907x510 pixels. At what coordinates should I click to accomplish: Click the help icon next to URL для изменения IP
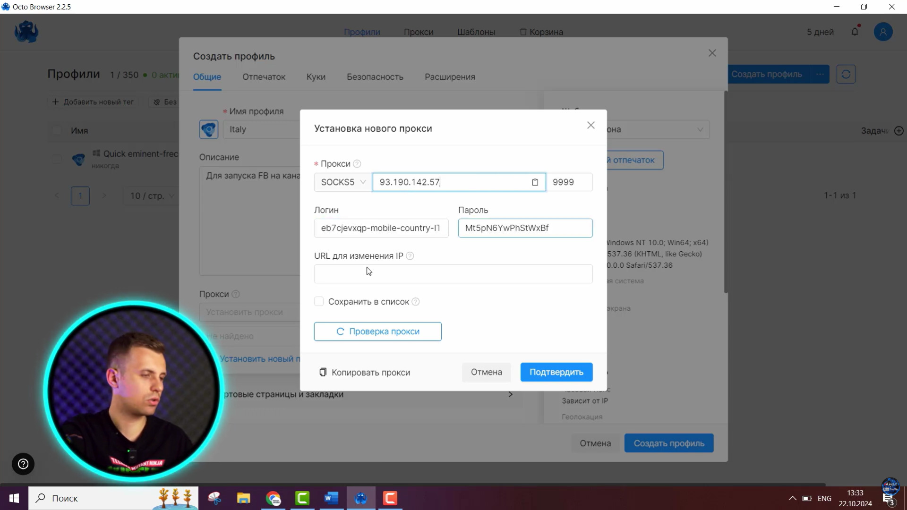coord(410,256)
